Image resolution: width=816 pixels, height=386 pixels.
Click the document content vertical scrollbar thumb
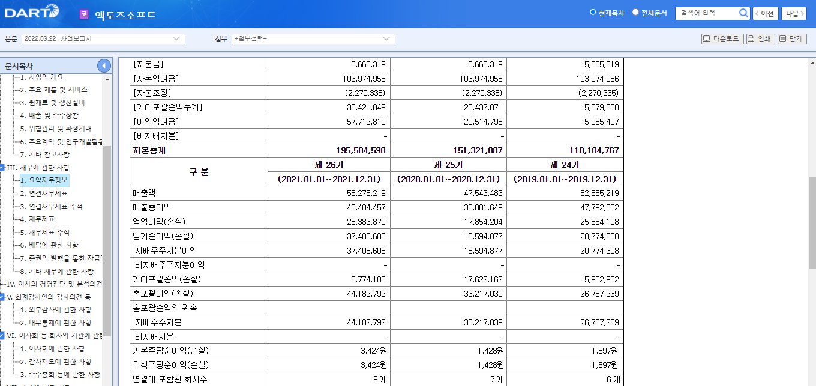tap(812, 222)
